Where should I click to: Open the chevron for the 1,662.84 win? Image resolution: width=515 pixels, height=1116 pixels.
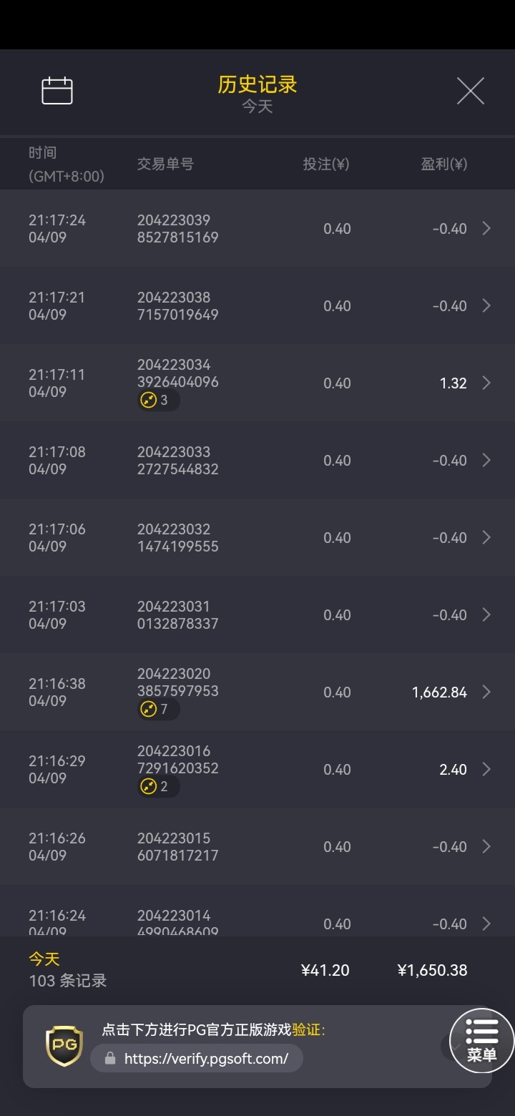tap(486, 692)
